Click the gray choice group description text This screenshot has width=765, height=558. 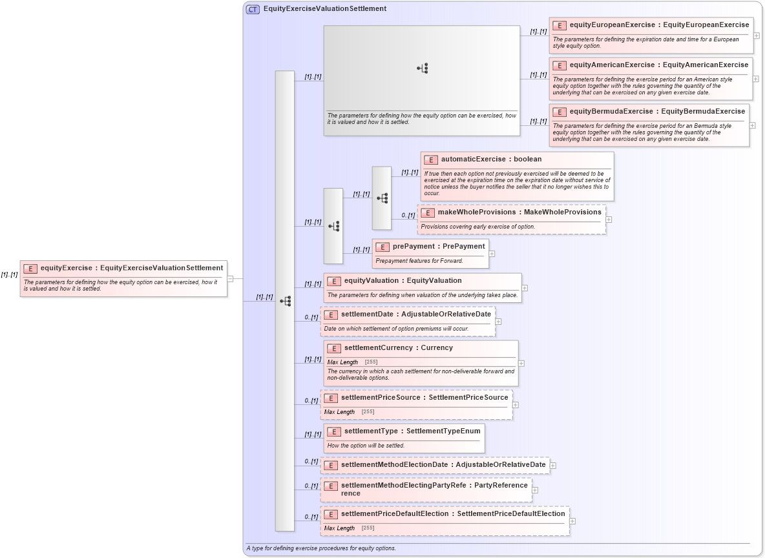pos(422,119)
